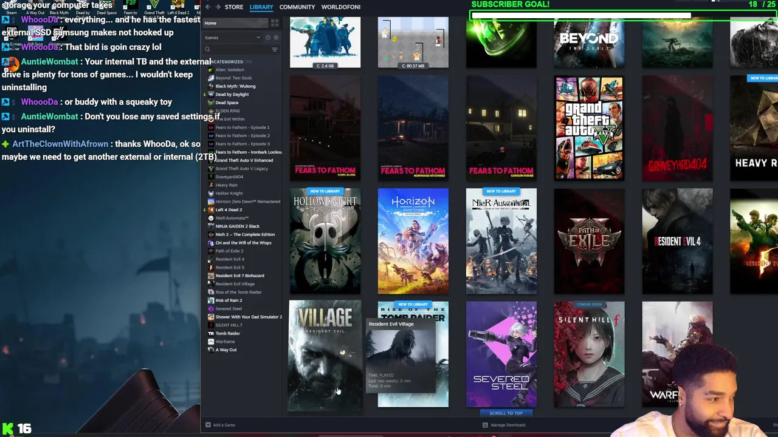Click the library search magnifier icon
778x437 pixels.
[207, 50]
